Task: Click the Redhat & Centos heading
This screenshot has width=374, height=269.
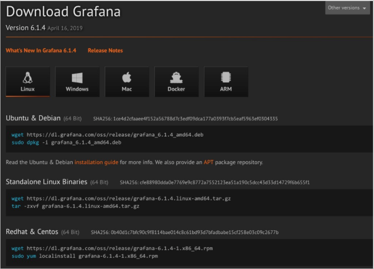Action: click(32, 232)
